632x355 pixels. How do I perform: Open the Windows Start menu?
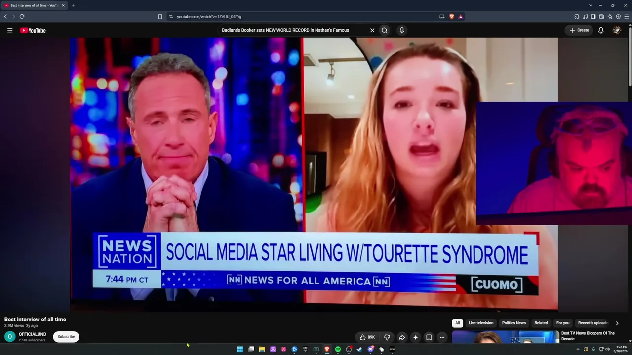240,349
